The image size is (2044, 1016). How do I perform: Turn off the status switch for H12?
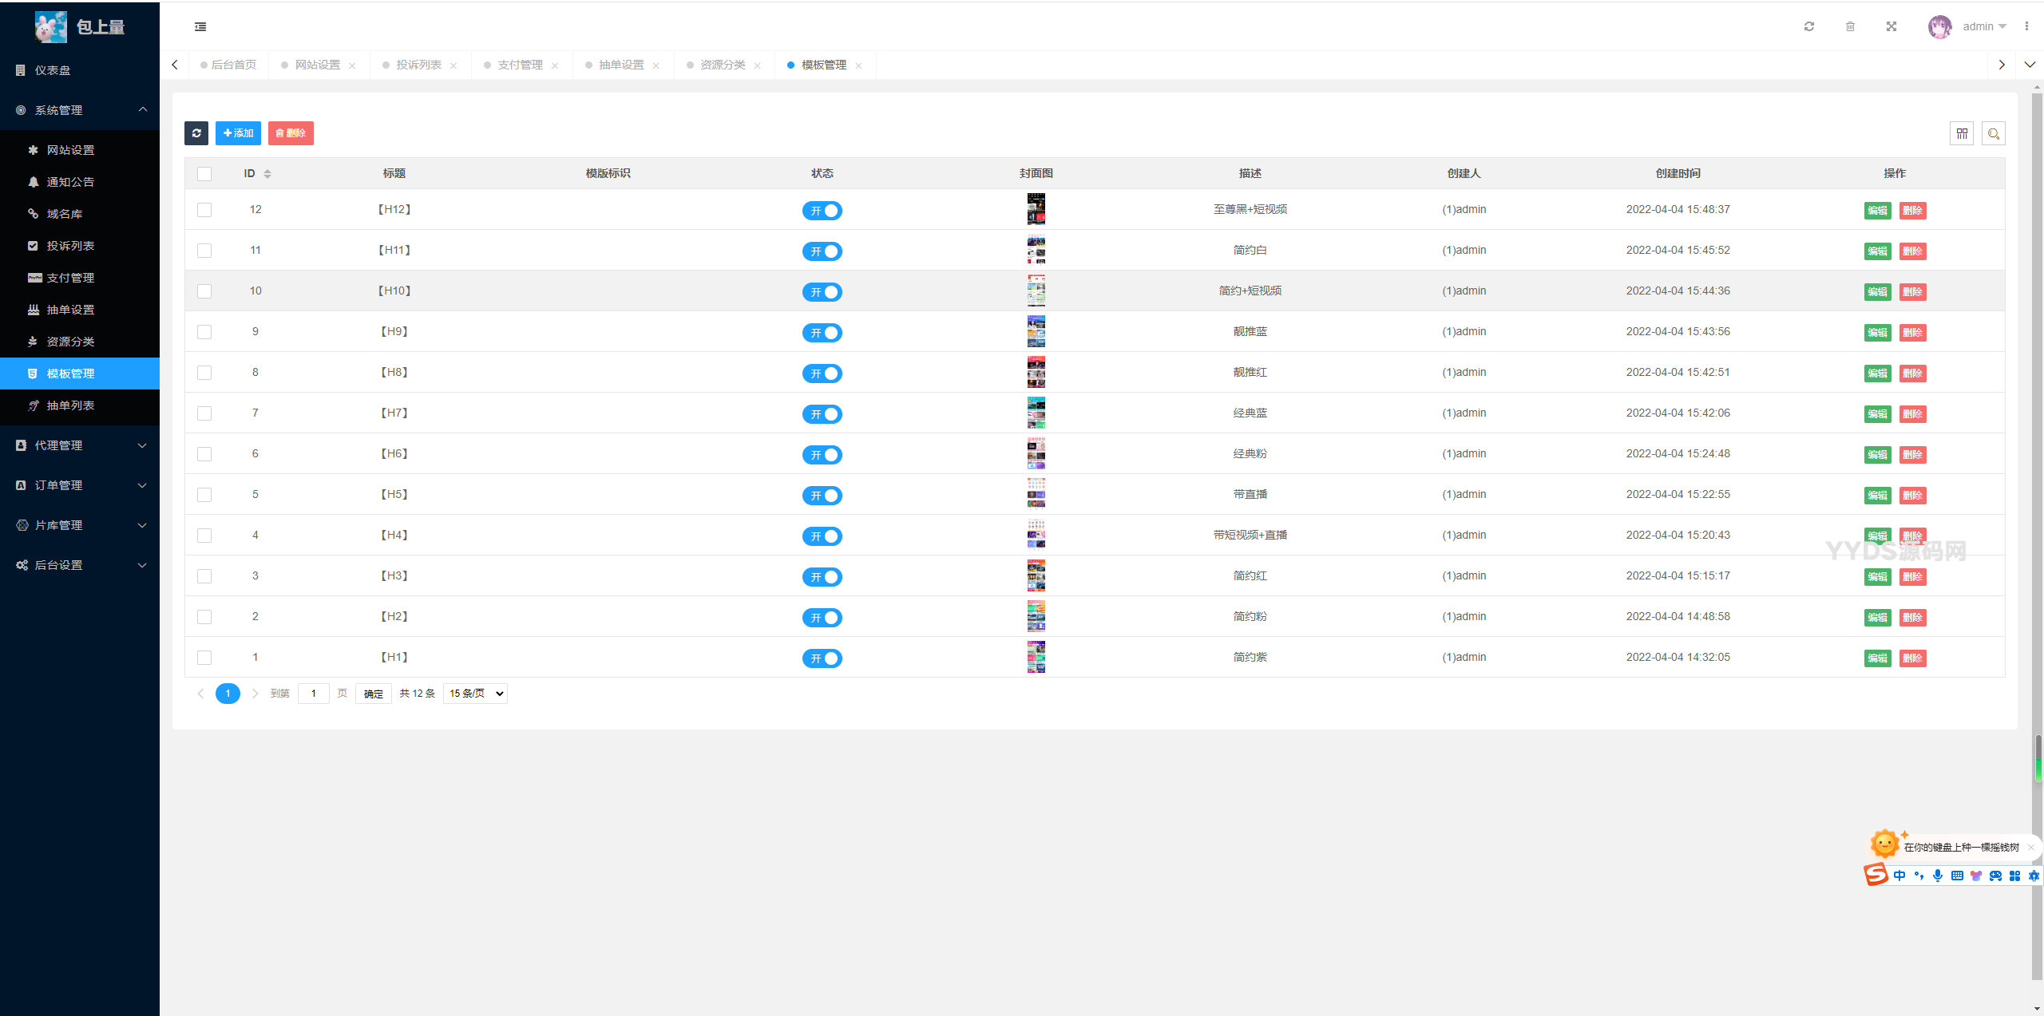pyautogui.click(x=822, y=211)
